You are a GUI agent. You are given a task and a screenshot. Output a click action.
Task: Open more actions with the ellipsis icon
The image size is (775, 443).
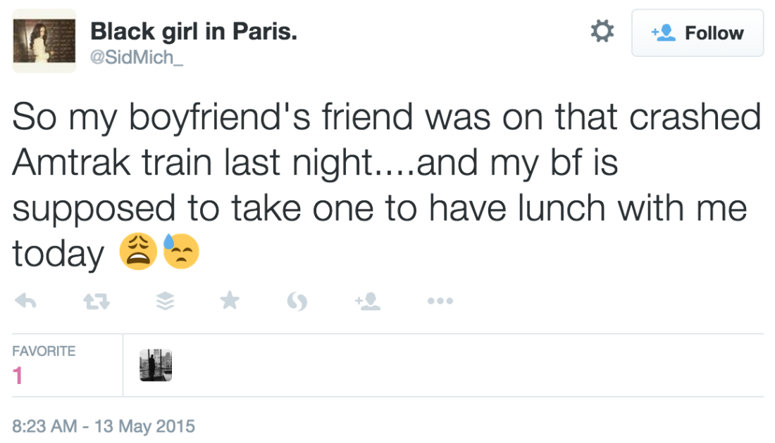pyautogui.click(x=440, y=300)
